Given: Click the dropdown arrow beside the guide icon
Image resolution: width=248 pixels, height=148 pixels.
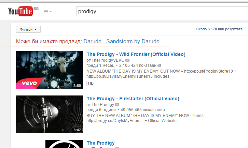Looking at the screenshot, I should coord(51,12).
